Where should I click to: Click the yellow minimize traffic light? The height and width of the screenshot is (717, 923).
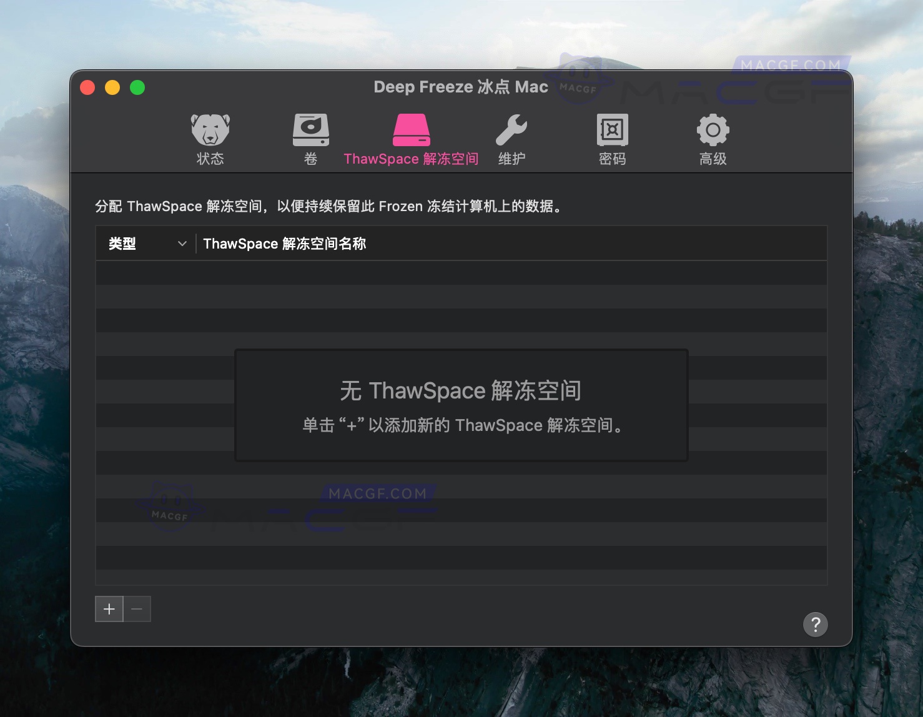coord(112,87)
